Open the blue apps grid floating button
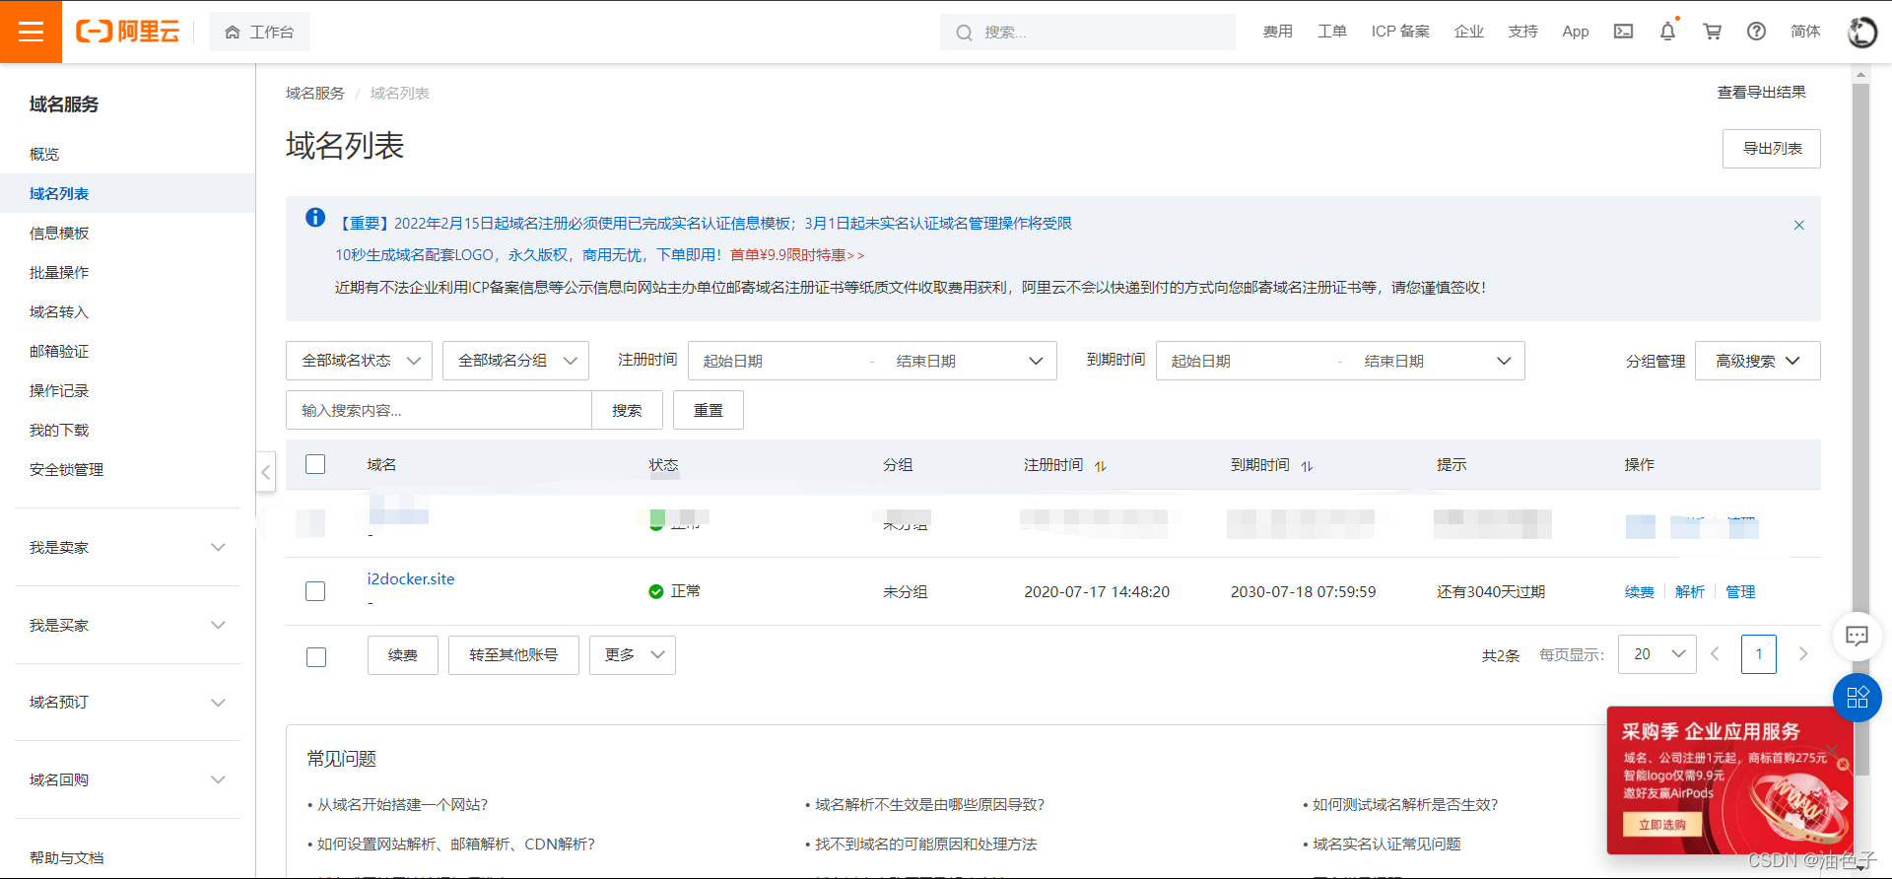This screenshot has width=1892, height=879. tap(1858, 698)
